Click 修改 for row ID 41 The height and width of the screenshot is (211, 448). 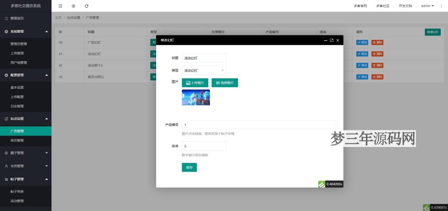tap(362, 54)
